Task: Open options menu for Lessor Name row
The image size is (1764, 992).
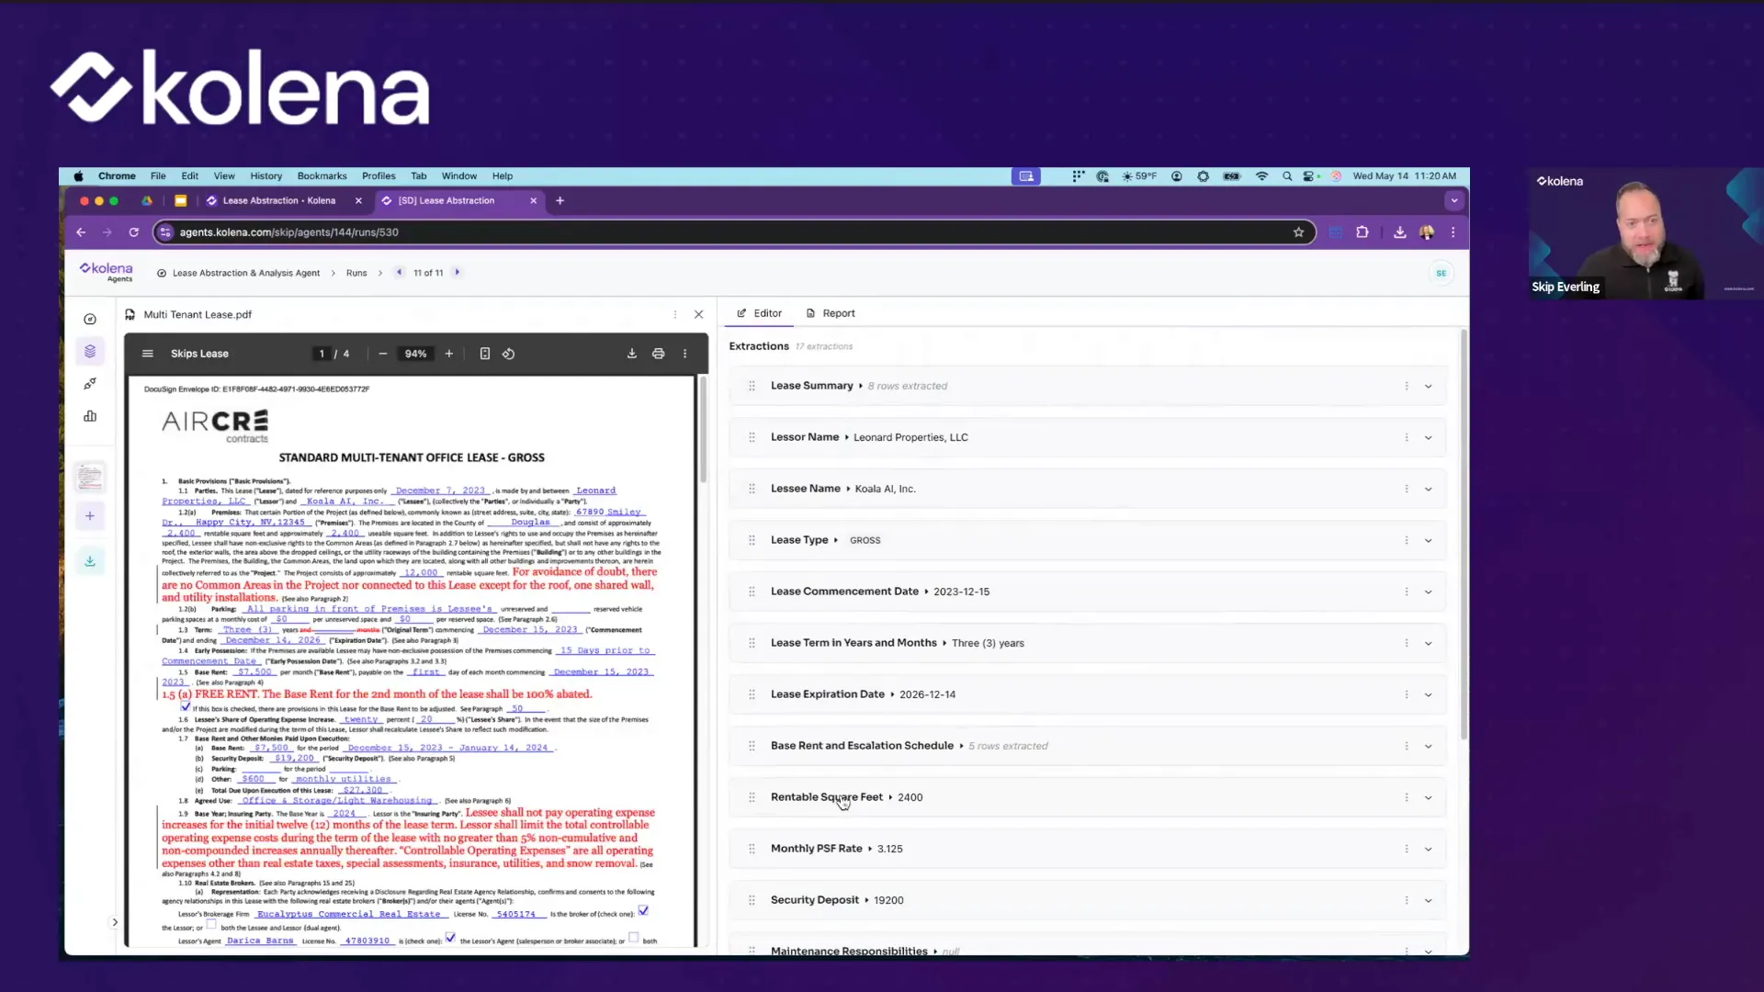Action: (1407, 438)
